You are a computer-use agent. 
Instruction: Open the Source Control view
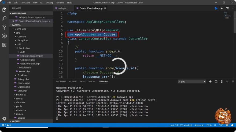(x=4, y=27)
